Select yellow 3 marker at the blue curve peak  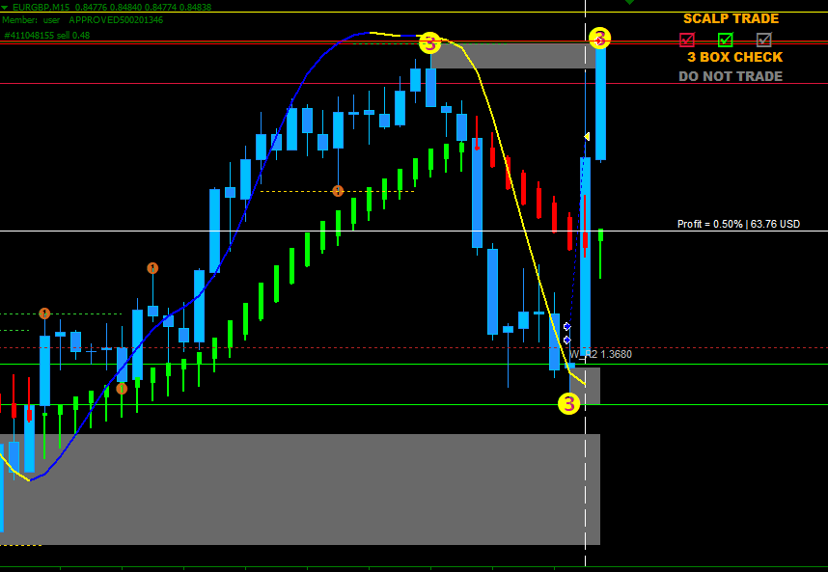[429, 42]
